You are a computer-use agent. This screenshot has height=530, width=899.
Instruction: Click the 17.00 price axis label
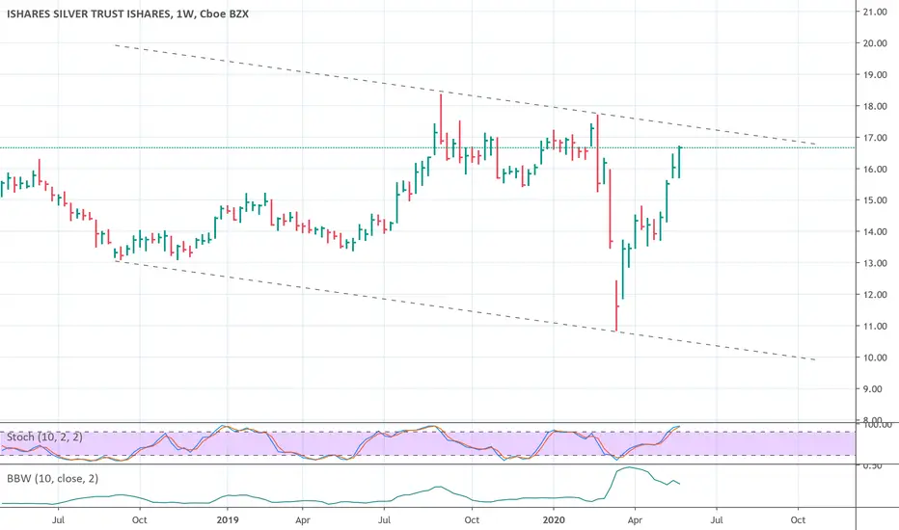tap(874, 138)
